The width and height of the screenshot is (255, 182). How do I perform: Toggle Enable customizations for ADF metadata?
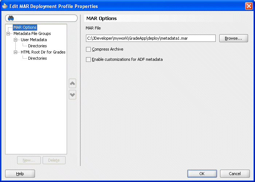point(88,59)
